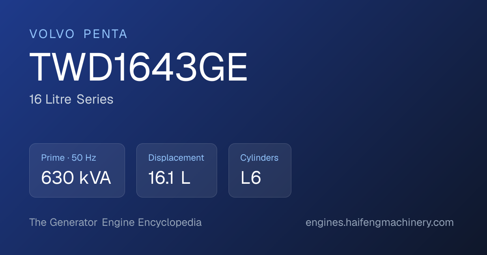Select the TWD1643GE model heading

click(x=138, y=68)
